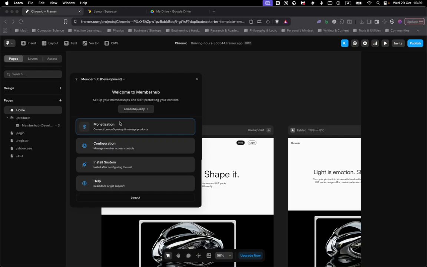Open the grid view icon in bottom toolbar
This screenshot has width=427, height=267.
pyautogui.click(x=209, y=256)
